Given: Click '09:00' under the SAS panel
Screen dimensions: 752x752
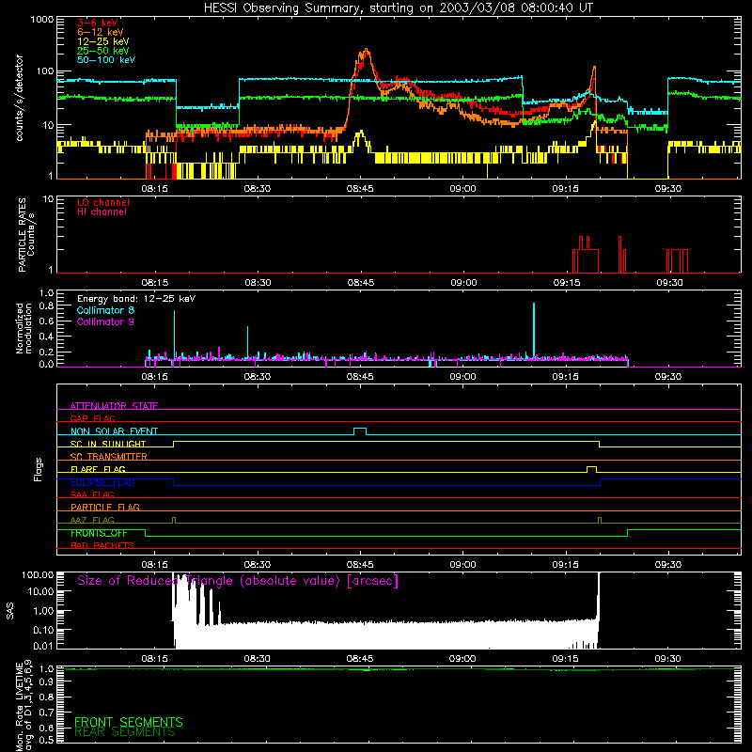Looking at the screenshot, I should coord(462,659).
